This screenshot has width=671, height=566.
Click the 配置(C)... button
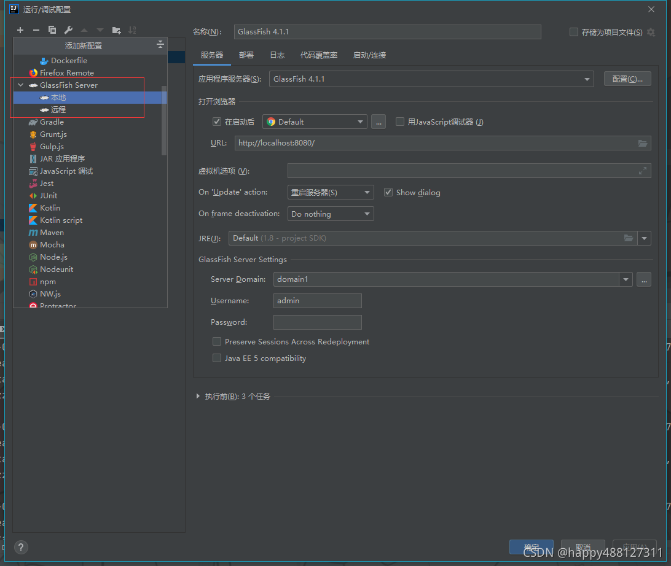(627, 79)
